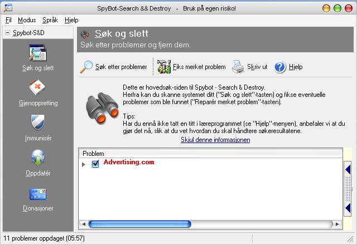Image resolution: width=357 pixels, height=245 pixels.
Task: Click the upper blue arrow on right panel
Action: (x=348, y=169)
